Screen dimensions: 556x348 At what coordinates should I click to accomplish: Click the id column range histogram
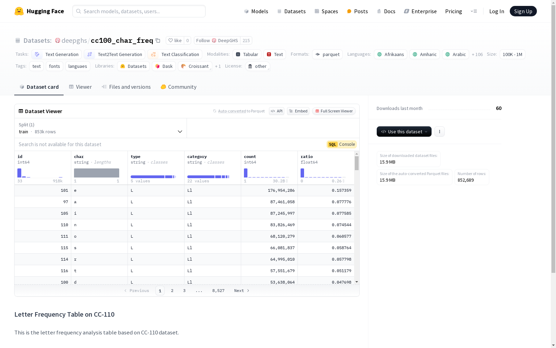[x=40, y=173]
